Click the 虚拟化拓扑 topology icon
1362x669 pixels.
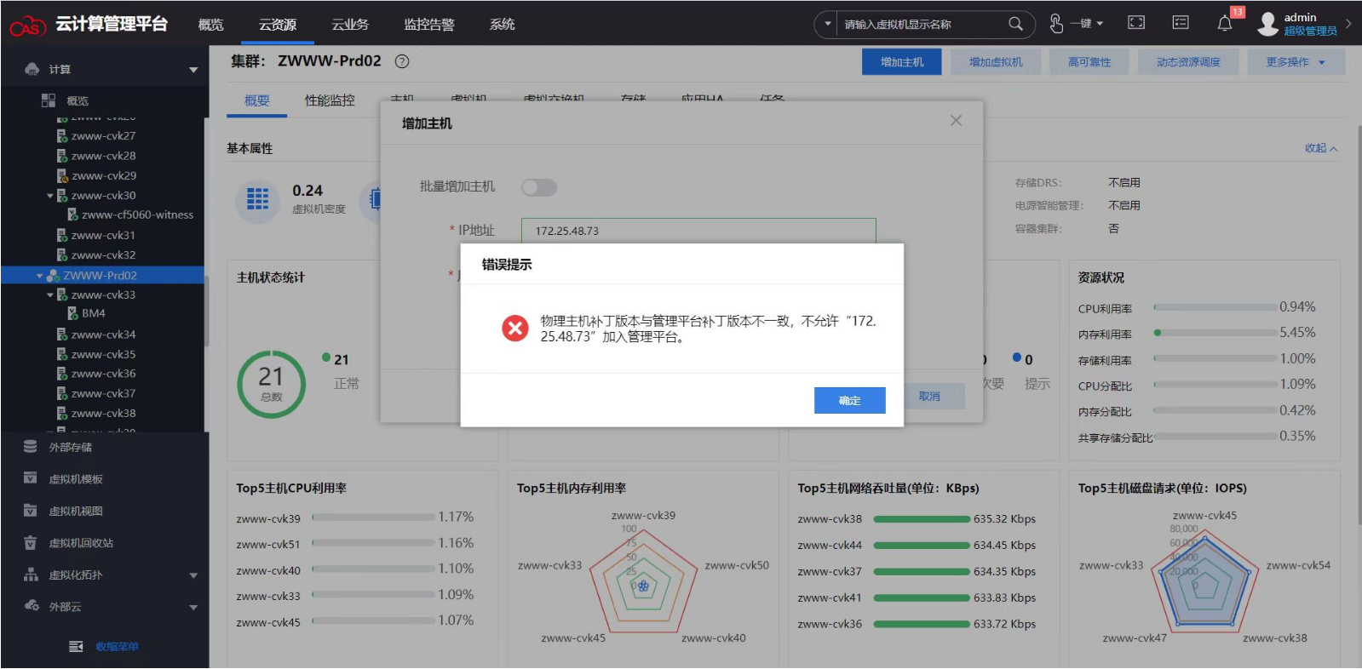point(31,575)
